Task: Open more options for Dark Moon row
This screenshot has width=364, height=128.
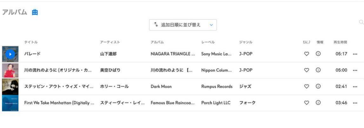Action: (355, 87)
